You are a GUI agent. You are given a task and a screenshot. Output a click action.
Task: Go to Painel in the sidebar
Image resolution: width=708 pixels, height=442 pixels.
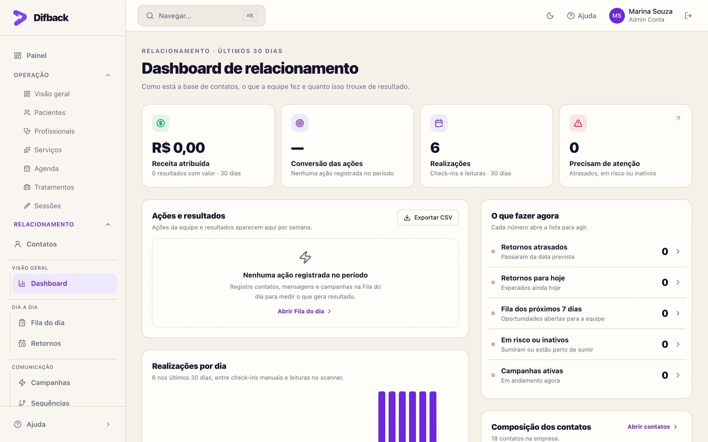63,55
